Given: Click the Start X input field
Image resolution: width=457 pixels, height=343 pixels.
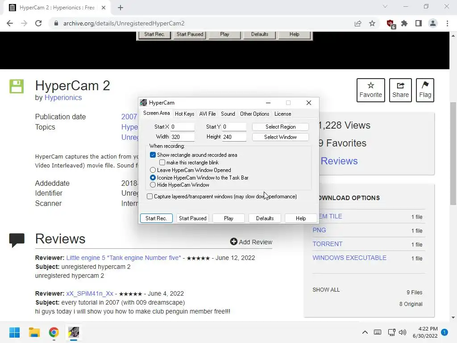Looking at the screenshot, I should (x=182, y=127).
